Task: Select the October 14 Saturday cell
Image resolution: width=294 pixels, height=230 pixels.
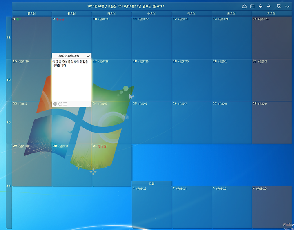Action: pos(271,38)
